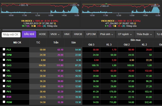Open the PVD stock symbol

click(9, 76)
